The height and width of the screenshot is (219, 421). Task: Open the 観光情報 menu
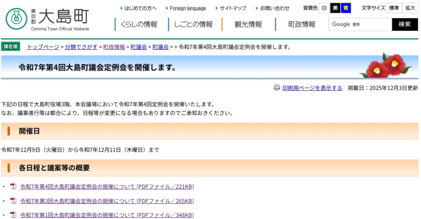248,25
